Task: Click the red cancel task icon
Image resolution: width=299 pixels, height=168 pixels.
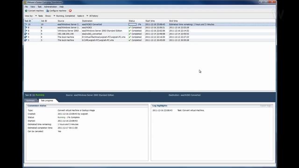Action: pos(70,11)
